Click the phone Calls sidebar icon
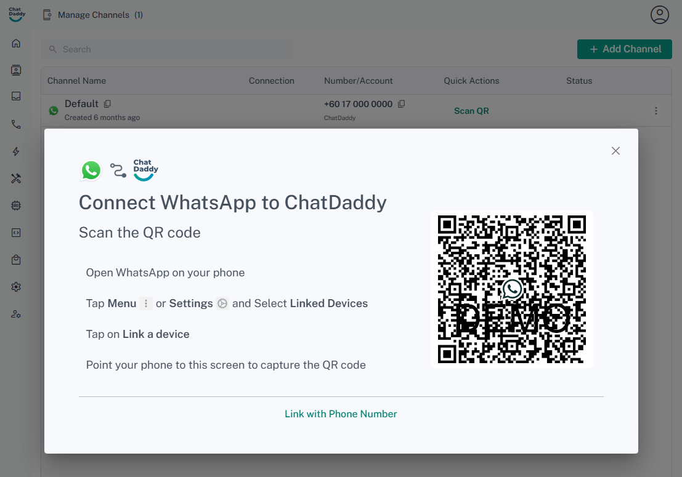The width and height of the screenshot is (682, 477). click(x=16, y=124)
